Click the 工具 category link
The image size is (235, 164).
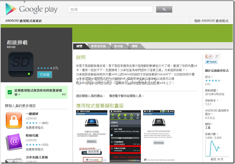tap(208, 128)
